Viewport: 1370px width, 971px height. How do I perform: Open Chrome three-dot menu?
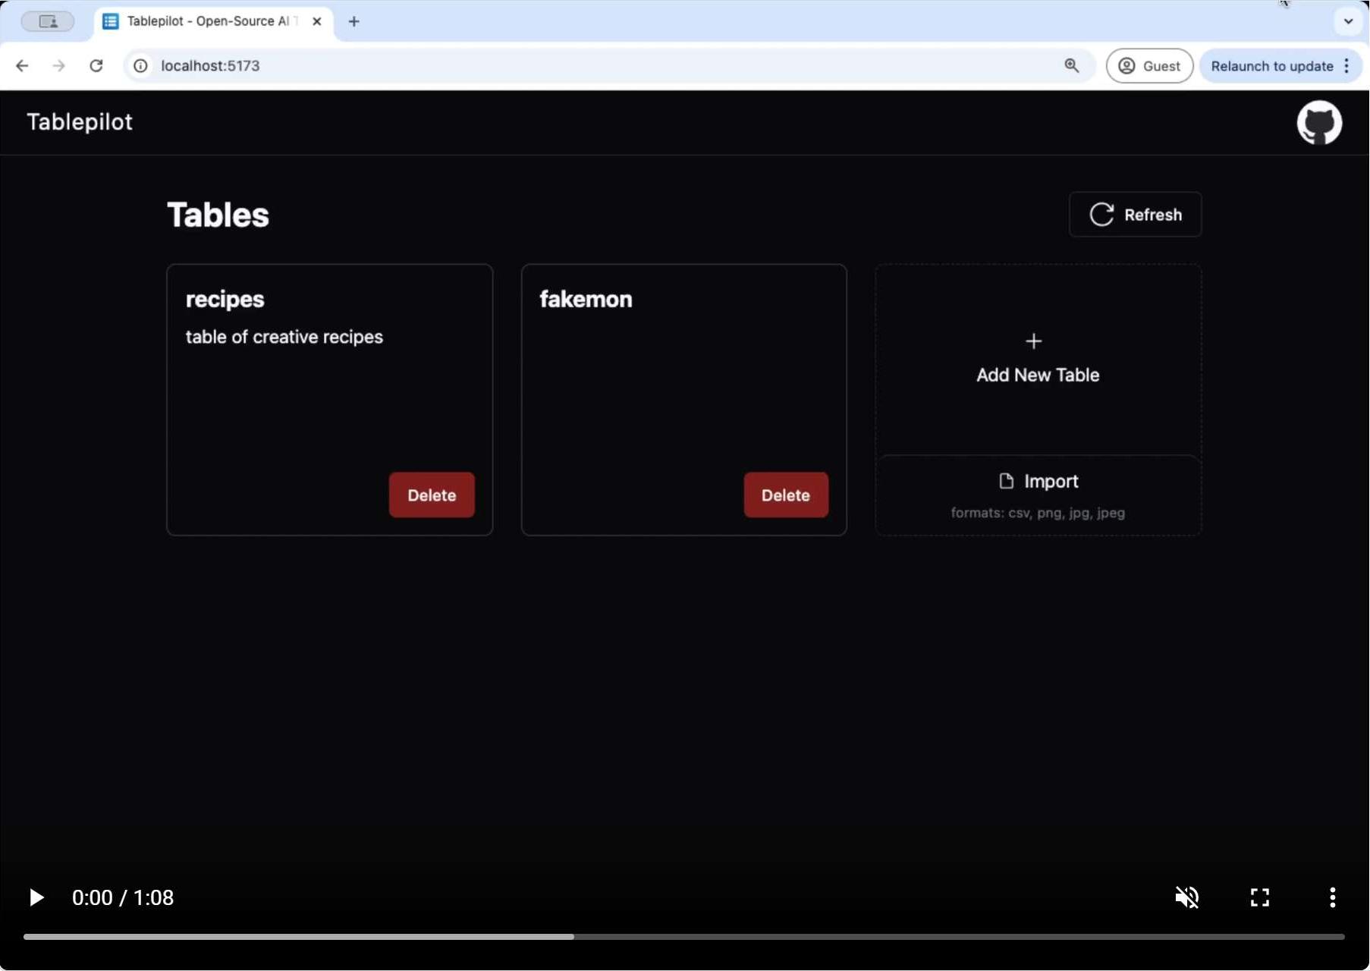[1347, 66]
